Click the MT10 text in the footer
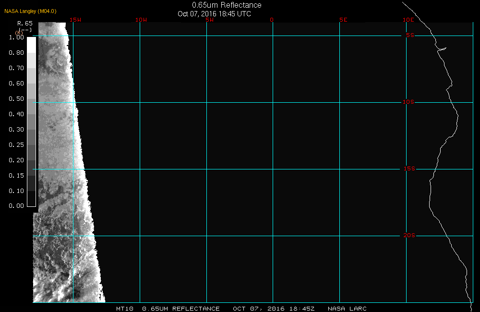This screenshot has height=312, width=480. pos(125,309)
